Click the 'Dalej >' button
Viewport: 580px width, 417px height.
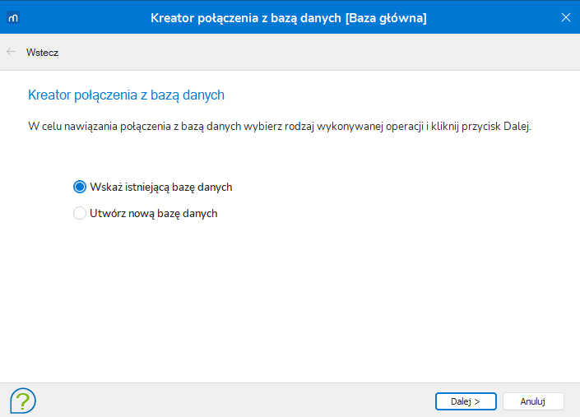[466, 401]
